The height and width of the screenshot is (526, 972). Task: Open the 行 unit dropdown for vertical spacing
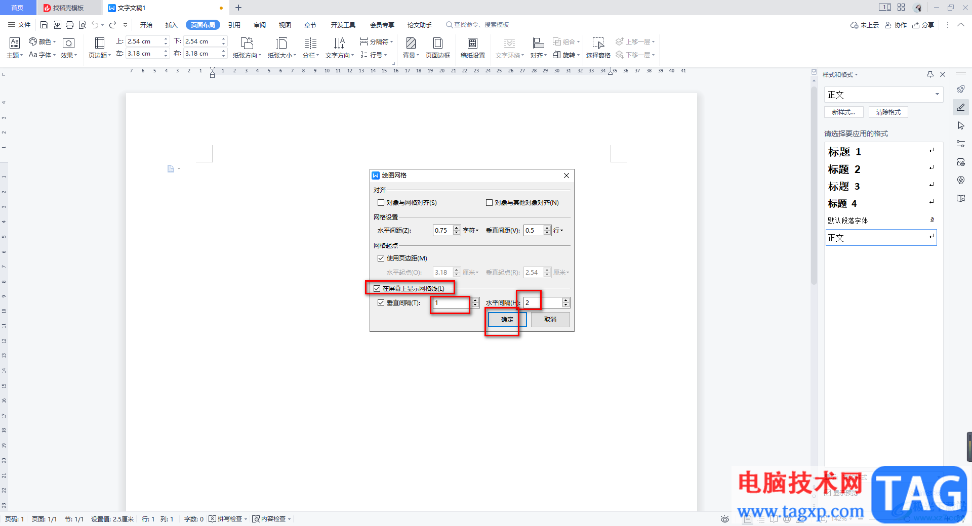pyautogui.click(x=558, y=231)
